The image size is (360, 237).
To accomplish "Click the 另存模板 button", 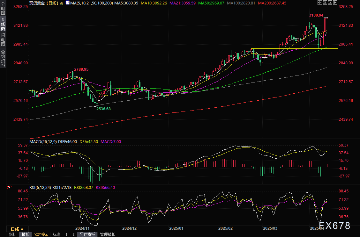I will pyautogui.click(x=87, y=234).
